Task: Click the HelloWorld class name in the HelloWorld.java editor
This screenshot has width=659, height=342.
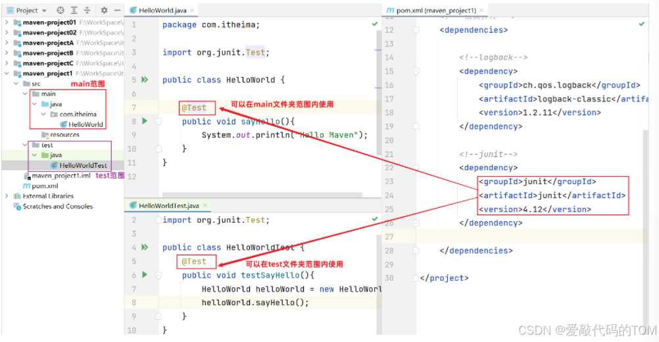Action: coord(251,80)
